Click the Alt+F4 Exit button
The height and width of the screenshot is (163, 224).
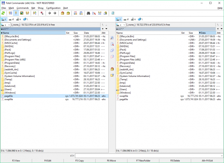pyautogui.click(x=207, y=160)
